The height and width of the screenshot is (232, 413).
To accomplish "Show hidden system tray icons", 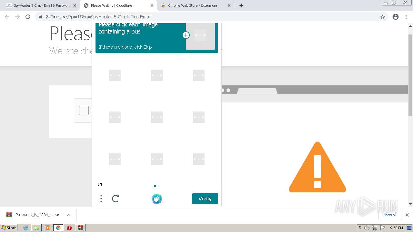I will click(360, 228).
